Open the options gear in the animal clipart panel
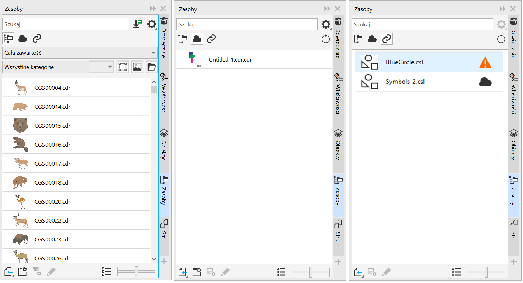 coord(152,24)
